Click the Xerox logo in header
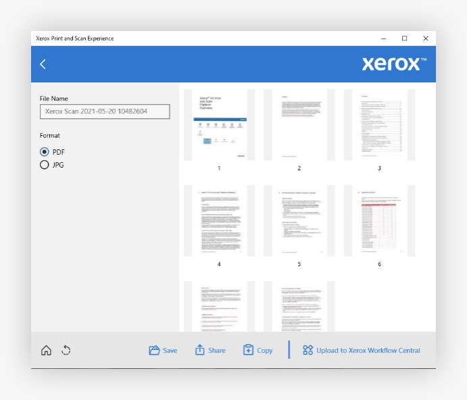Image resolution: width=467 pixels, height=400 pixels. (x=394, y=64)
